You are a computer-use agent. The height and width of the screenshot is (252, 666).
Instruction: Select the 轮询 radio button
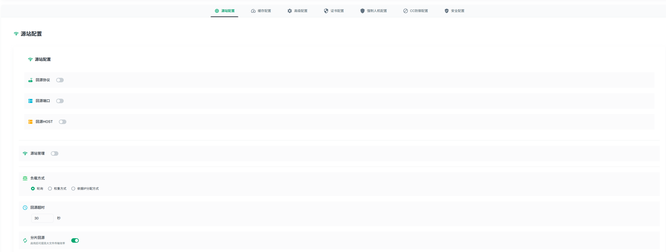(x=33, y=189)
